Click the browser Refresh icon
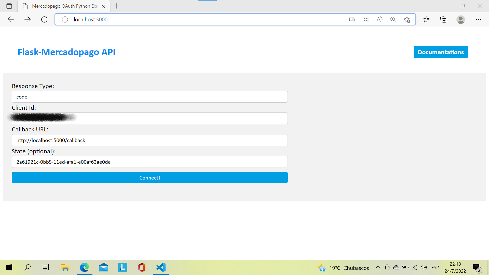 pyautogui.click(x=44, y=19)
